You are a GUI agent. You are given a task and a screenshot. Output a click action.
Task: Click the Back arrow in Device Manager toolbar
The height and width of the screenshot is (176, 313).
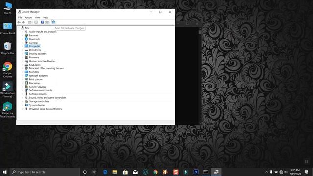tap(19, 22)
